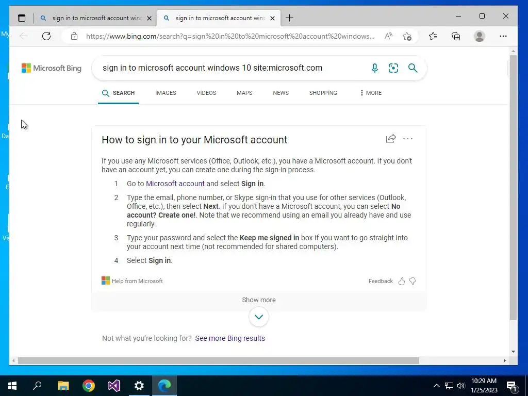The width and height of the screenshot is (528, 396).
Task: Go back using the back arrow
Action: tap(24, 36)
